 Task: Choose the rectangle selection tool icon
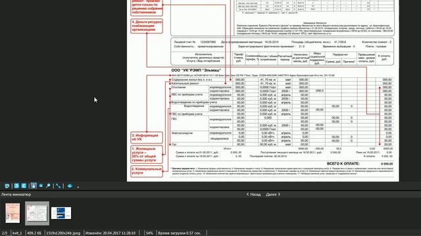[41, 186]
